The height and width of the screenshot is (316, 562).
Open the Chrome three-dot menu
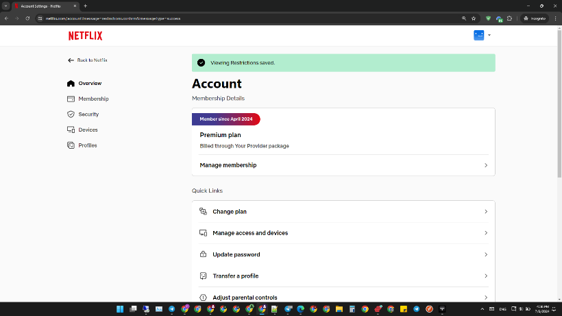pos(556,19)
